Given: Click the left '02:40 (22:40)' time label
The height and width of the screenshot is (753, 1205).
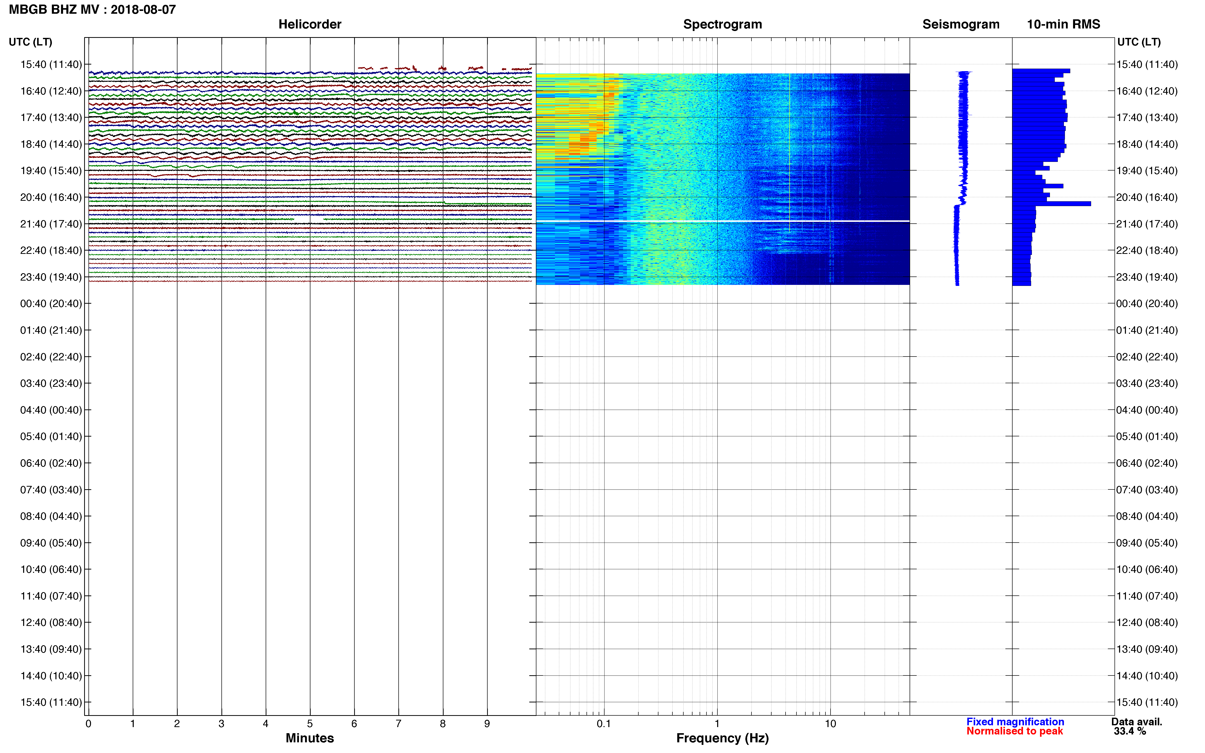Looking at the screenshot, I should pos(51,357).
